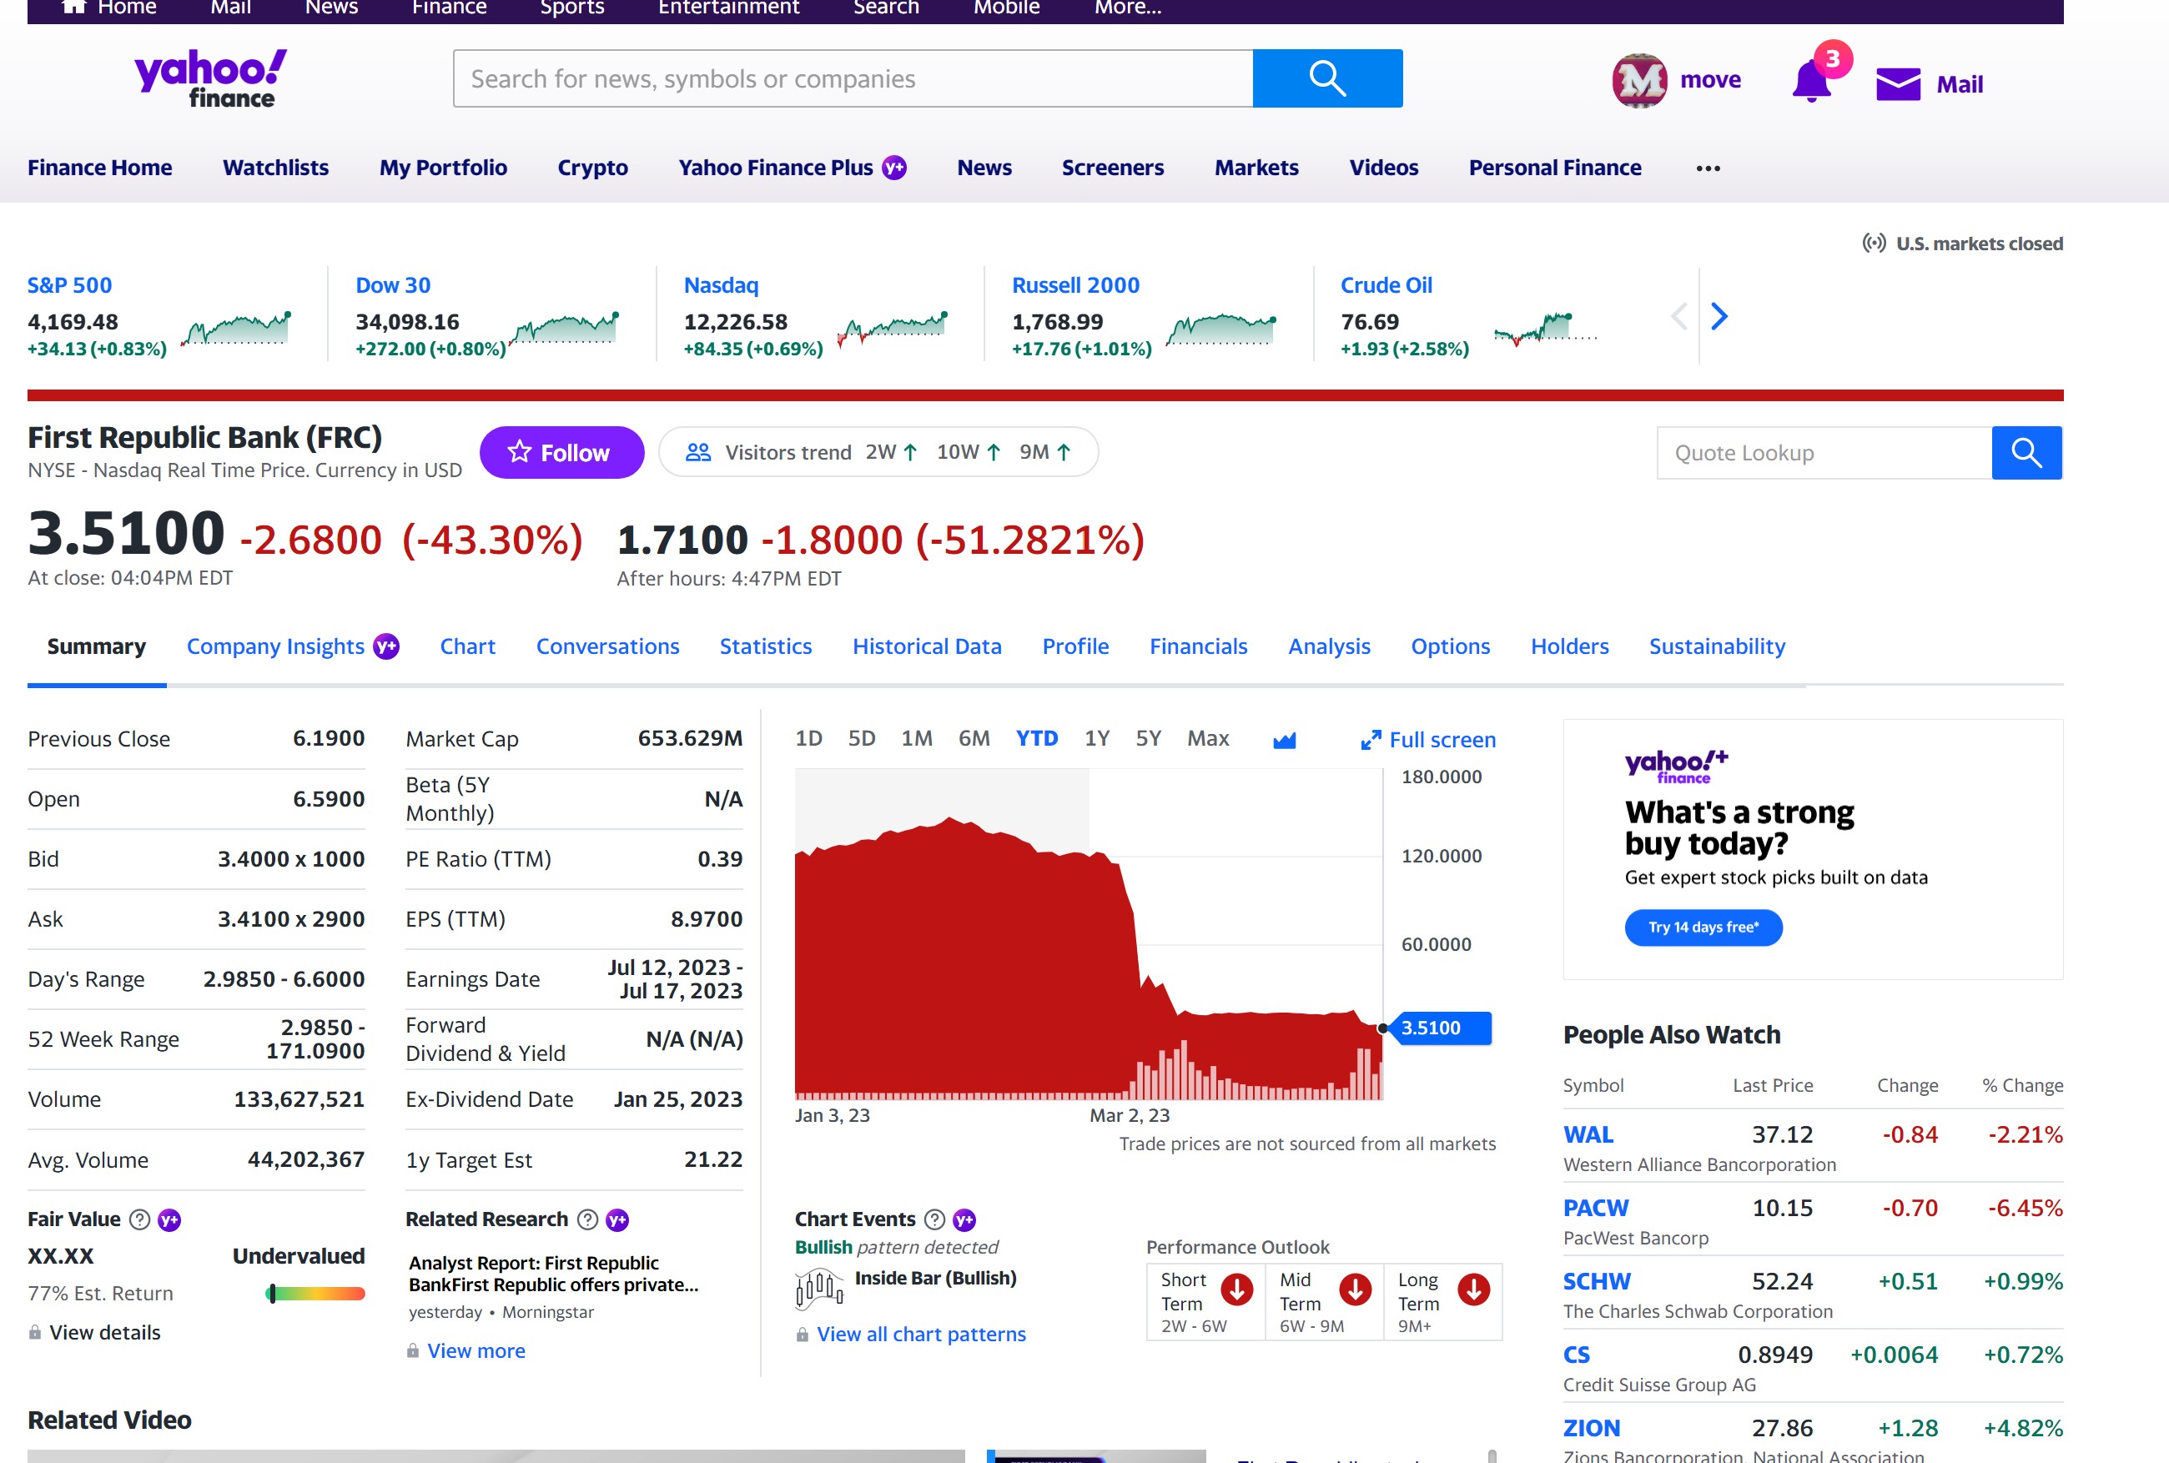Click the Fair Value help question icon
The image size is (2169, 1463).
(139, 1219)
